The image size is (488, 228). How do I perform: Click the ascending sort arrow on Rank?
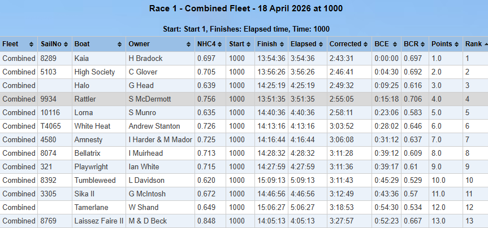485,44
